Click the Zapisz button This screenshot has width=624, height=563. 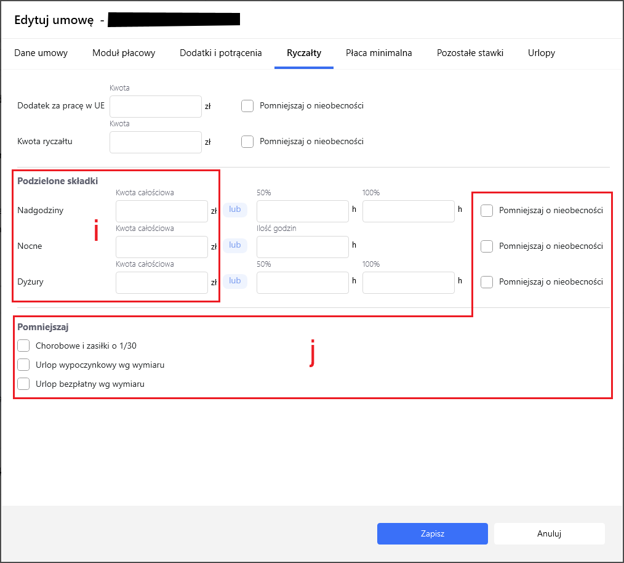(432, 534)
